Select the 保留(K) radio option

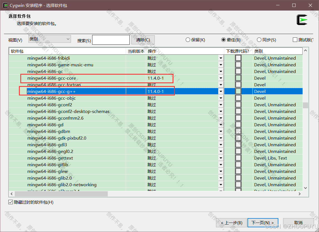pyautogui.click(x=195, y=40)
